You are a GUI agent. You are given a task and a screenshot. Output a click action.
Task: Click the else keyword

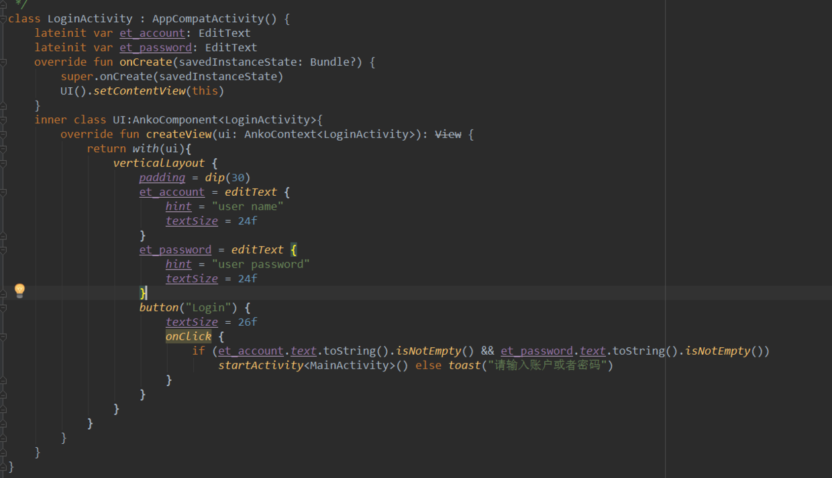tap(428, 365)
